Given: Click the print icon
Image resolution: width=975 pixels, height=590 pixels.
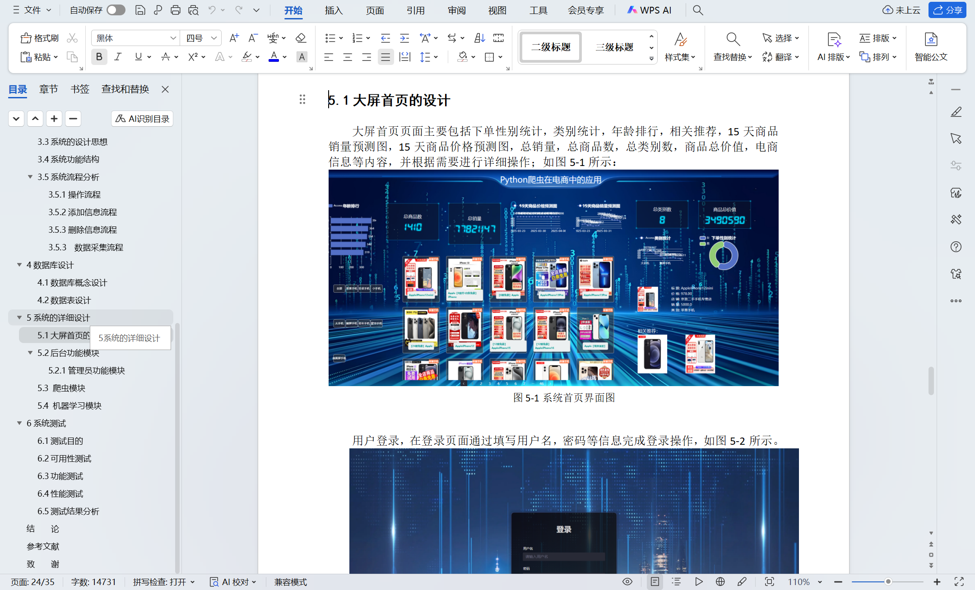Looking at the screenshot, I should pyautogui.click(x=176, y=10).
